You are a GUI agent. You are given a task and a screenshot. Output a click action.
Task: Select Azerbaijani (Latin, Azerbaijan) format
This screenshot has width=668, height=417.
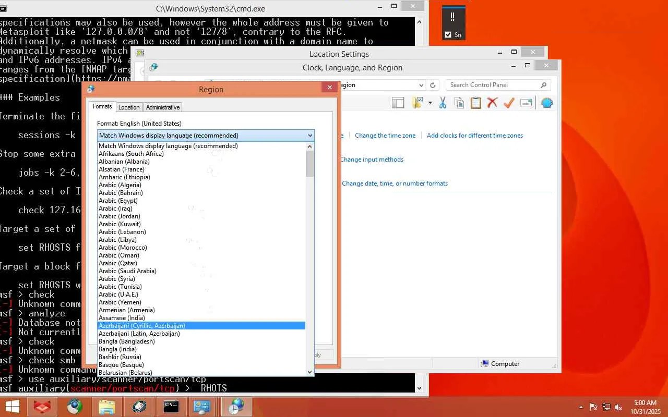pos(201,334)
